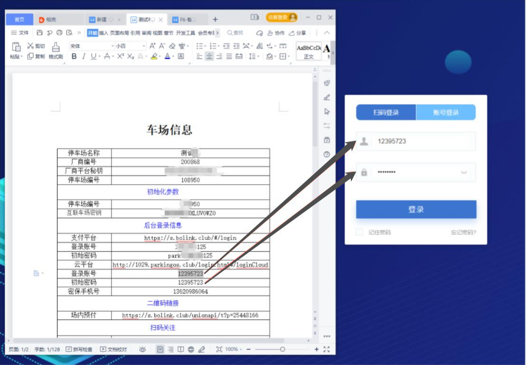Image resolution: width=526 pixels, height=365 pixels.
Task: Click the zoom slider handle in status bar
Action: 283,349
